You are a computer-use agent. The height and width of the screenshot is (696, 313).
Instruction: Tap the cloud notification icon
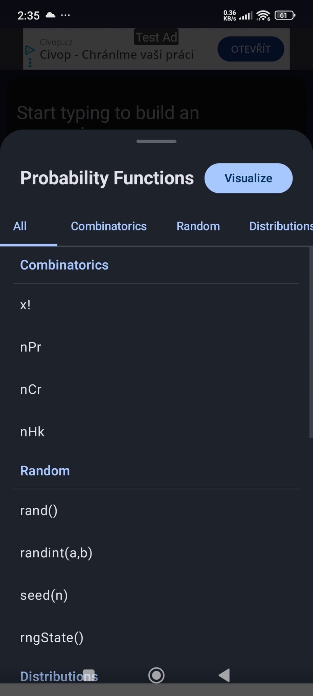point(50,15)
